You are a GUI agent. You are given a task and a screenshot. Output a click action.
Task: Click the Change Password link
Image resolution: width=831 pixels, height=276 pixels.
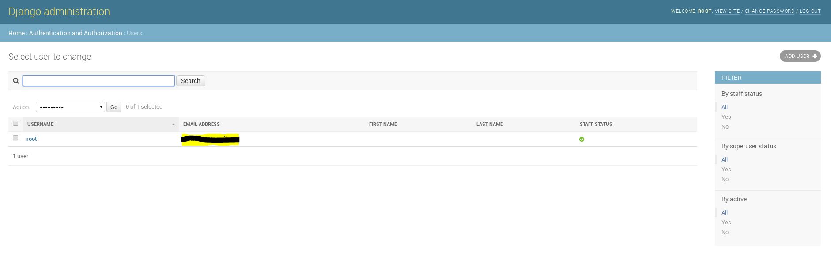pyautogui.click(x=770, y=11)
